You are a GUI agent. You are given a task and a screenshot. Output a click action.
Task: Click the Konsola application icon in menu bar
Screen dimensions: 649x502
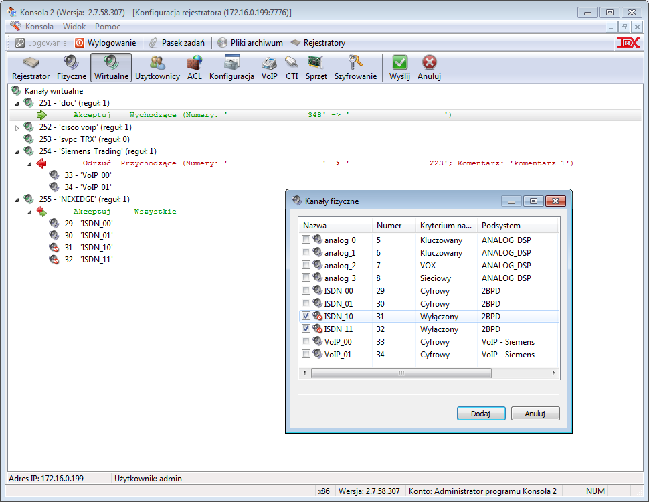point(15,26)
